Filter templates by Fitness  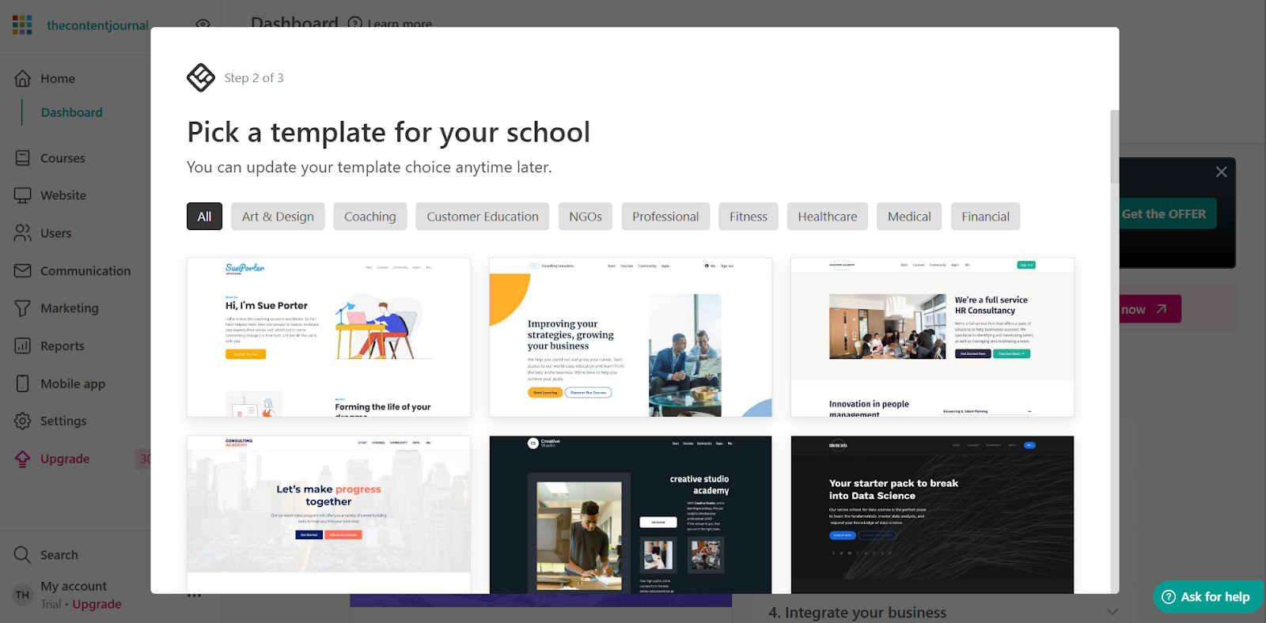tap(749, 217)
